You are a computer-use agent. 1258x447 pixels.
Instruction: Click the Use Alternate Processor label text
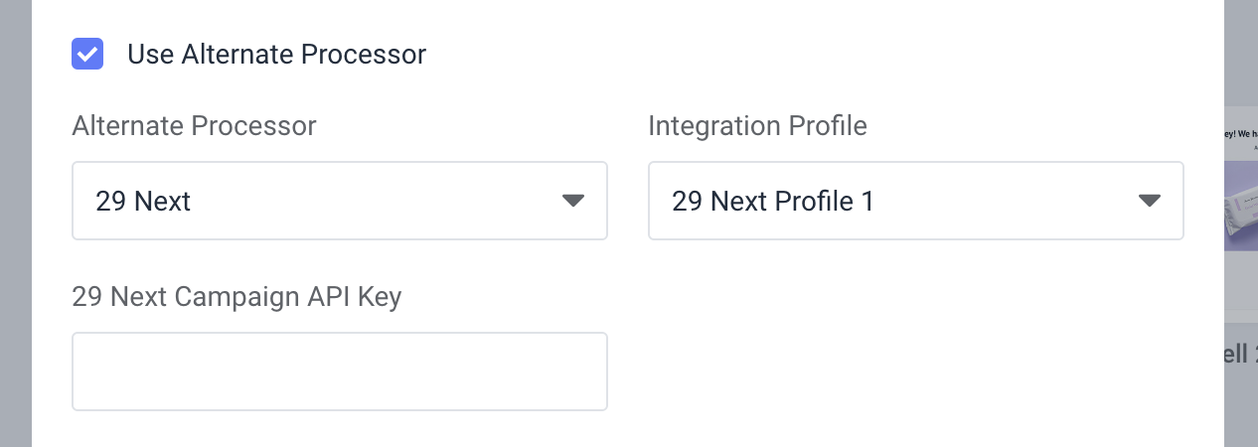[x=276, y=54]
